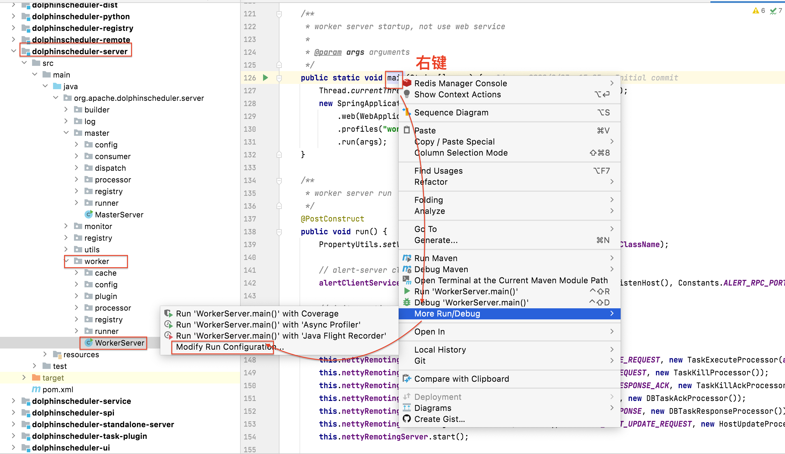785x454 pixels.
Task: Click the Redis Manager Console icon
Action: point(407,83)
